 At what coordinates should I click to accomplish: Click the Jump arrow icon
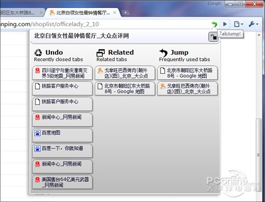coord(163,53)
